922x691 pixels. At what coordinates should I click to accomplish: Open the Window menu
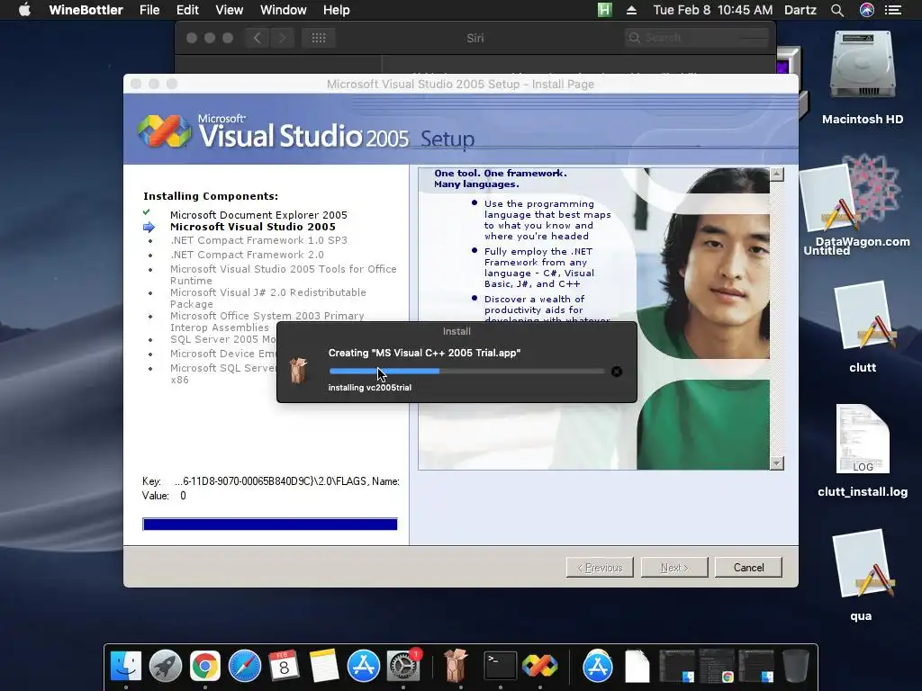[284, 10]
